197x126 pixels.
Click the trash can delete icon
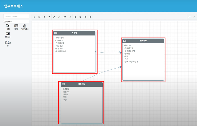point(44,17)
